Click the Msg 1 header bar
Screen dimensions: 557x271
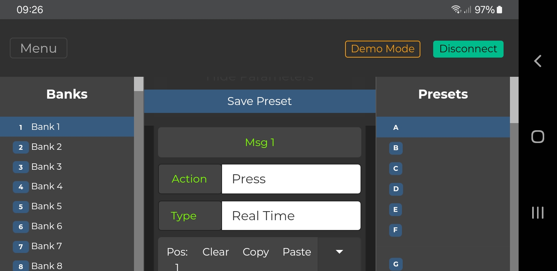coord(259,143)
